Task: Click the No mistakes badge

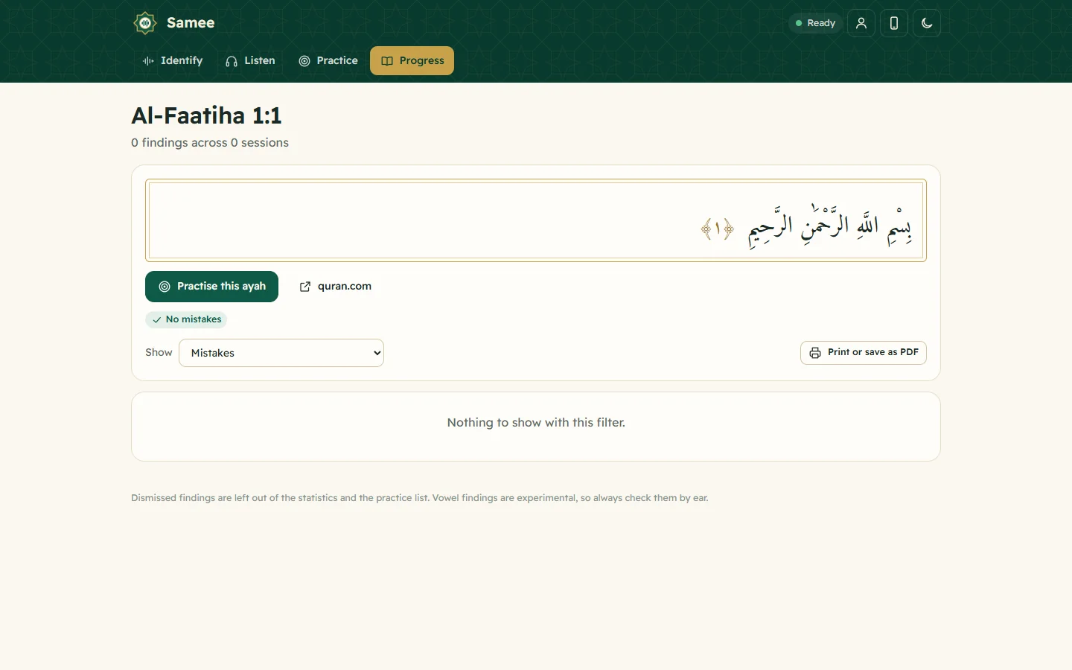Action: point(186,319)
